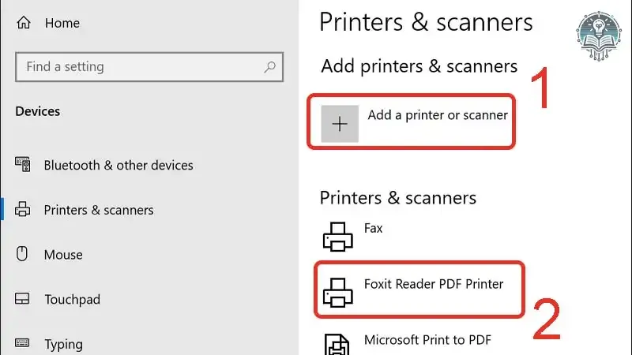Click the Fax printer icon
Image resolution: width=632 pixels, height=355 pixels.
point(338,237)
